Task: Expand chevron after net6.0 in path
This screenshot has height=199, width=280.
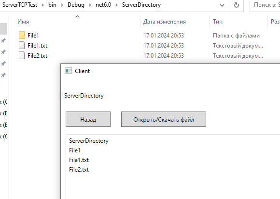Action: tap(116, 5)
